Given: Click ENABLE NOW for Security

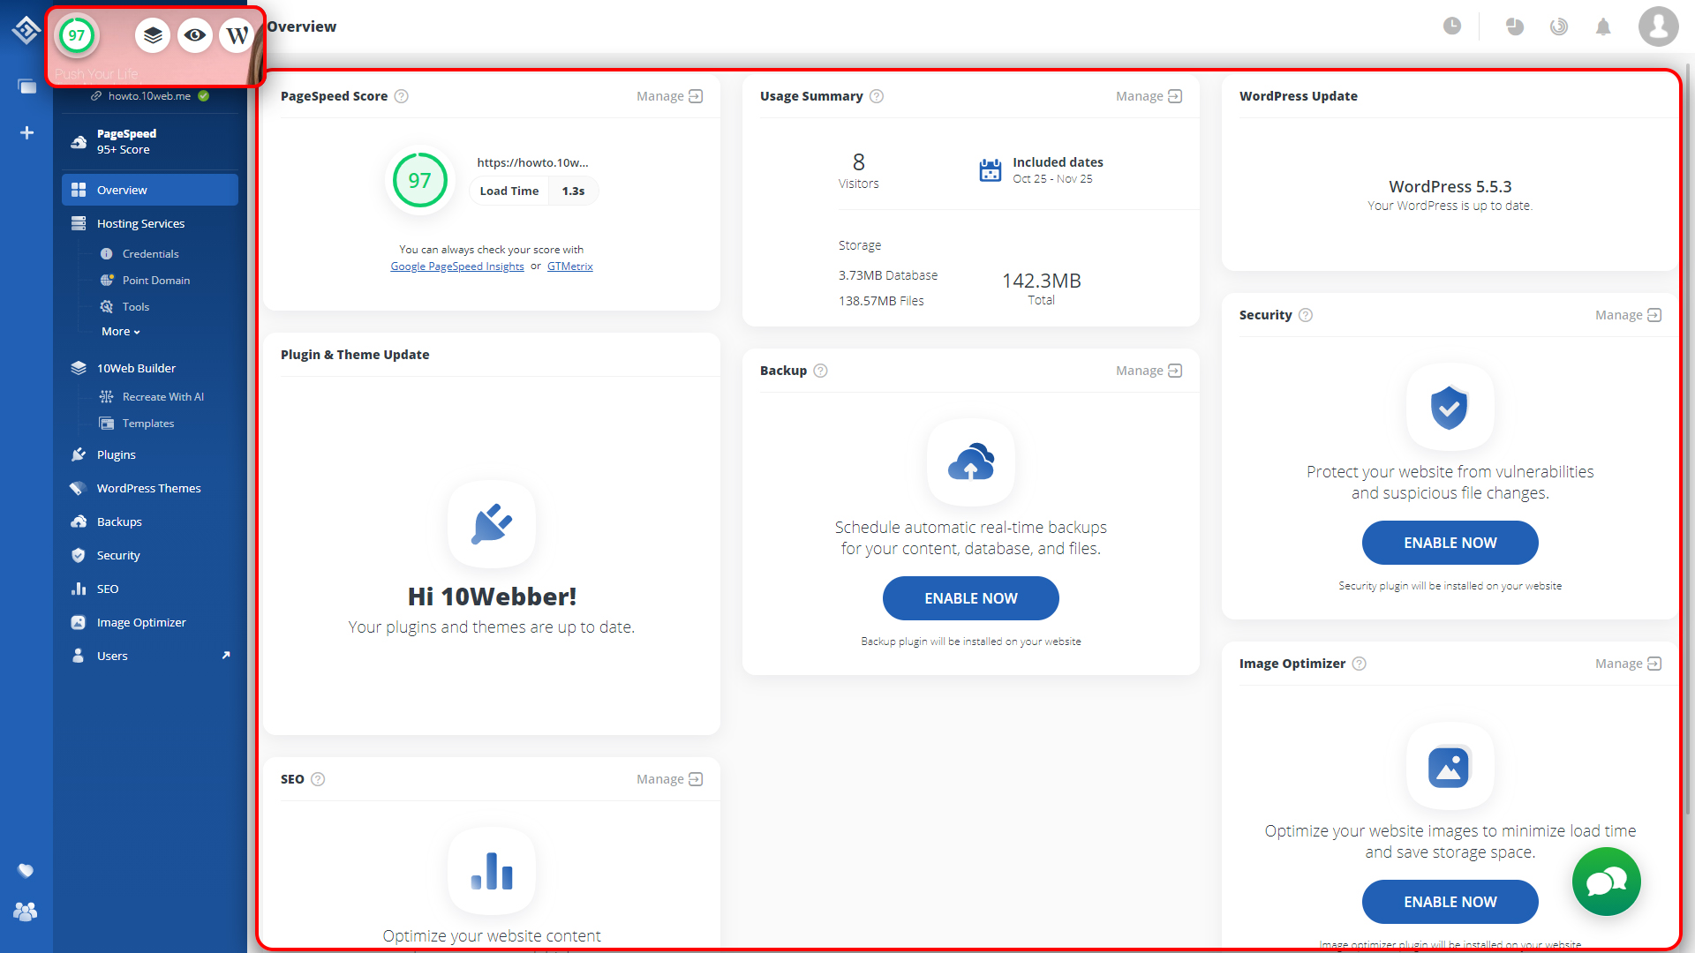Looking at the screenshot, I should click(x=1450, y=543).
